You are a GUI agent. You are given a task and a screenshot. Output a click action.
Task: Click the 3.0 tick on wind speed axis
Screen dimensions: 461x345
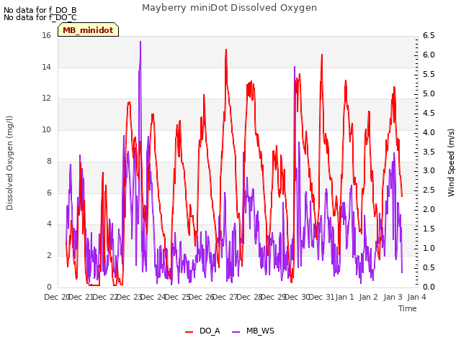(429, 171)
